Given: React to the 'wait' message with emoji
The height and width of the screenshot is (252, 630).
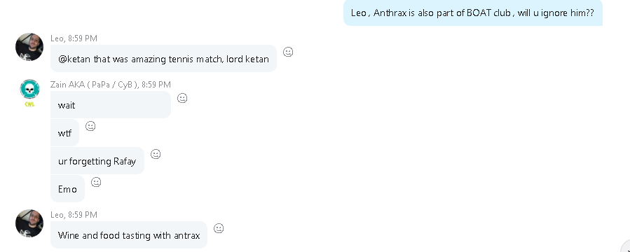Looking at the screenshot, I should [182, 98].
